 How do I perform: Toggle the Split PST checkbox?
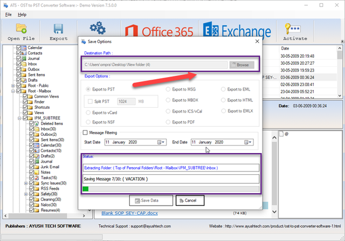click(90, 101)
